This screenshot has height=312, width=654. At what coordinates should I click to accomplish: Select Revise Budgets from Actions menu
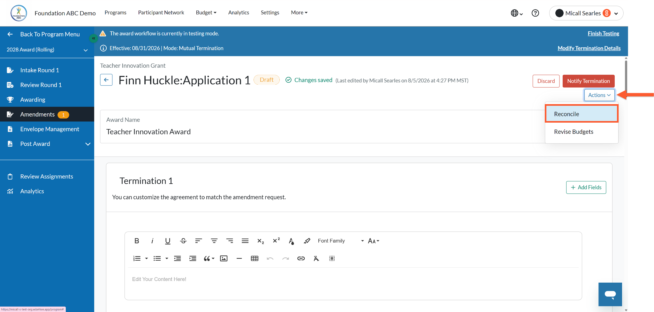582,132
